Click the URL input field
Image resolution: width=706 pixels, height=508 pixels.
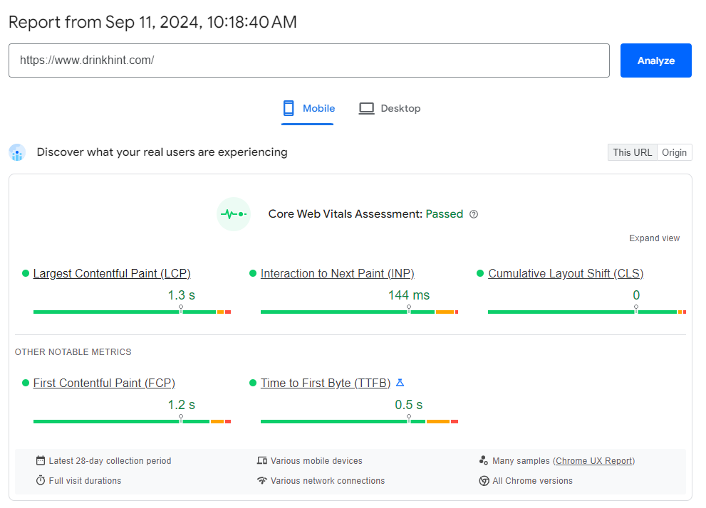[308, 60]
